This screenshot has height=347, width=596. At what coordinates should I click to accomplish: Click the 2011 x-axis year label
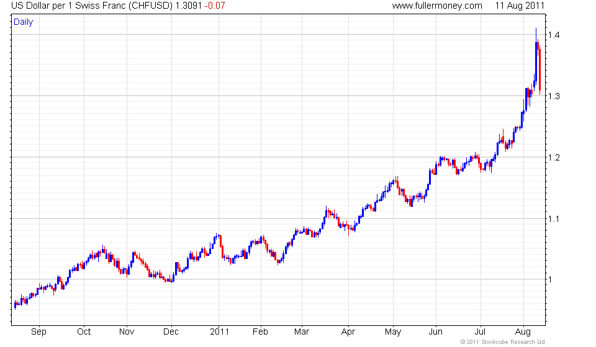(219, 332)
